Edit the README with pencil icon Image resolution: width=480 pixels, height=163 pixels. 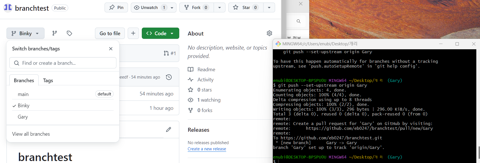tap(169, 129)
